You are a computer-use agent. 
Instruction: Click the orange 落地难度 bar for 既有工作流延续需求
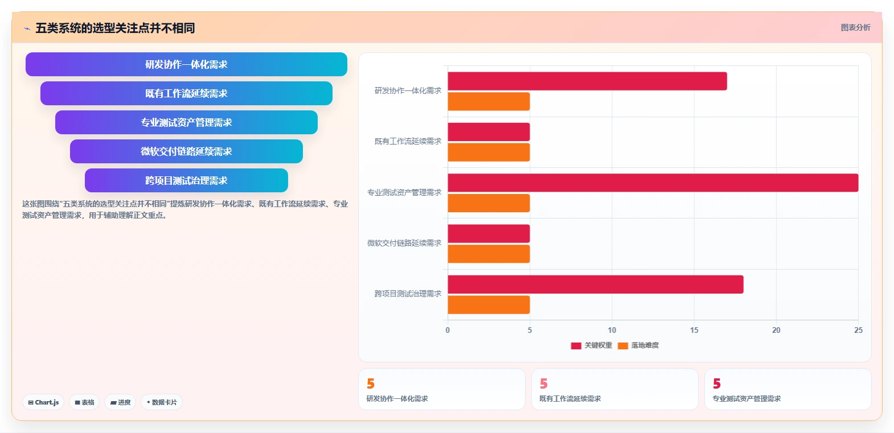489,152
